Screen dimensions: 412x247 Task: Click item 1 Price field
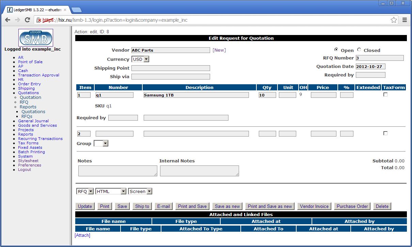tap(323, 95)
